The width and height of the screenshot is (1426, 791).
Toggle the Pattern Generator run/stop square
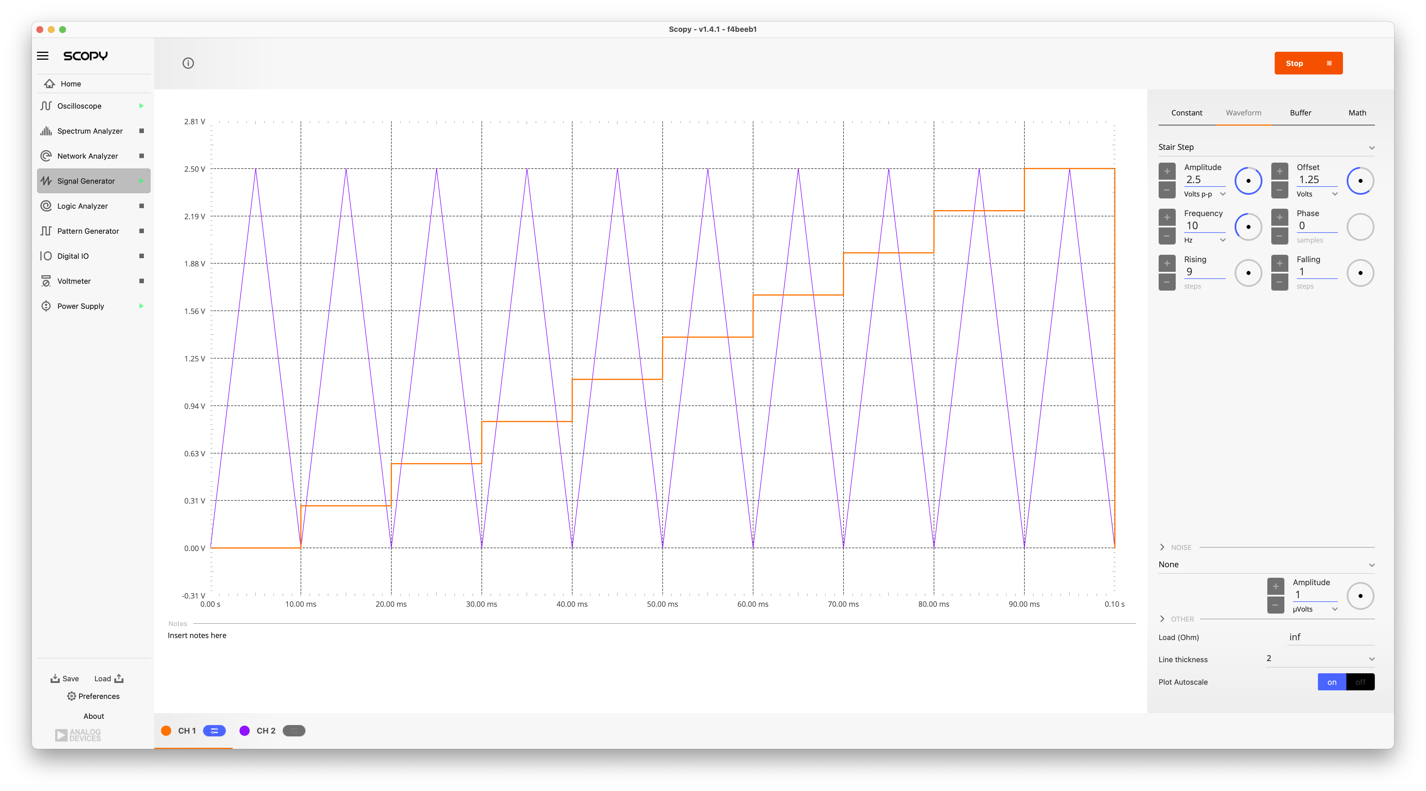[142, 231]
